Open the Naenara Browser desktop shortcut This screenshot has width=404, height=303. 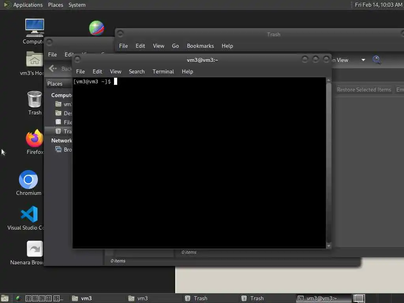click(x=35, y=252)
